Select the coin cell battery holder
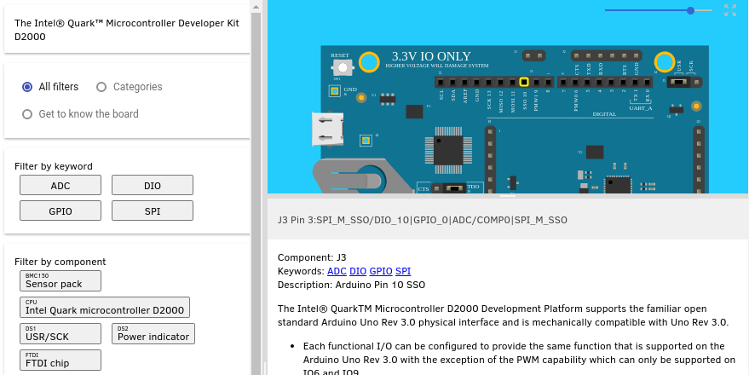 click(361, 177)
